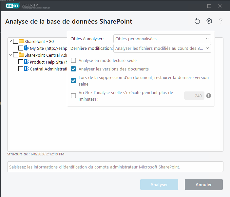Maximize the ESET window
This screenshot has width=230, height=197.
pos(209,6)
